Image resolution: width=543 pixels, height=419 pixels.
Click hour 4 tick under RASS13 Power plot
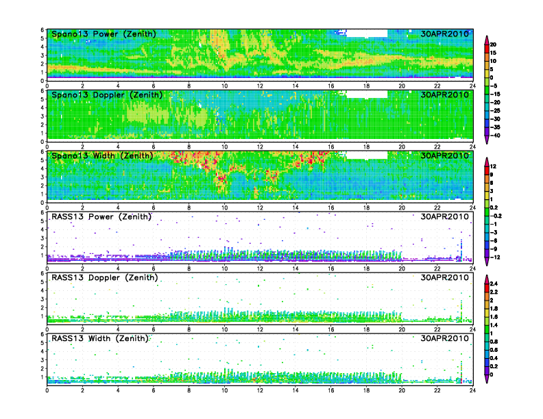tap(118, 268)
